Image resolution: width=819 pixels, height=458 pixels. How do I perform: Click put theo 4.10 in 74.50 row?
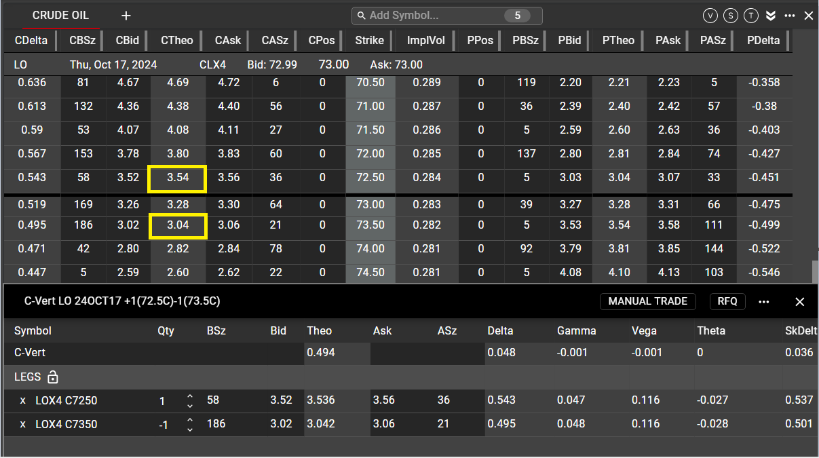click(x=618, y=273)
